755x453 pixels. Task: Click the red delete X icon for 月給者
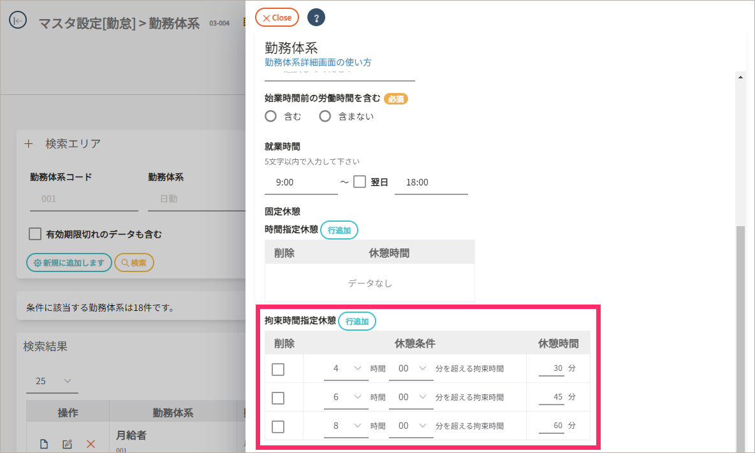pos(91,444)
